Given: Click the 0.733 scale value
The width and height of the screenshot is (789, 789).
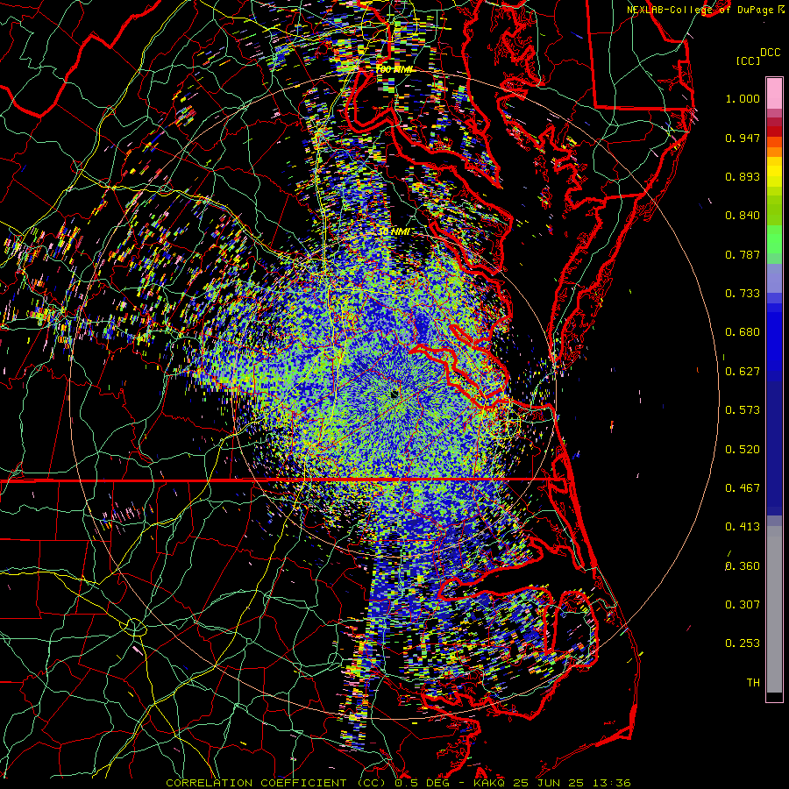Looking at the screenshot, I should [743, 294].
